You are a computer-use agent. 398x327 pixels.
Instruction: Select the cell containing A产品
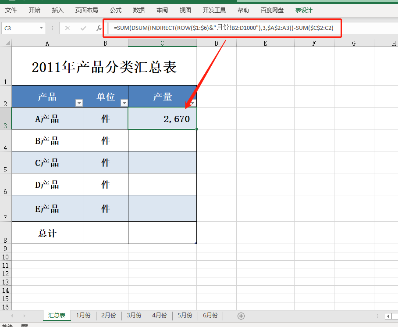point(47,119)
